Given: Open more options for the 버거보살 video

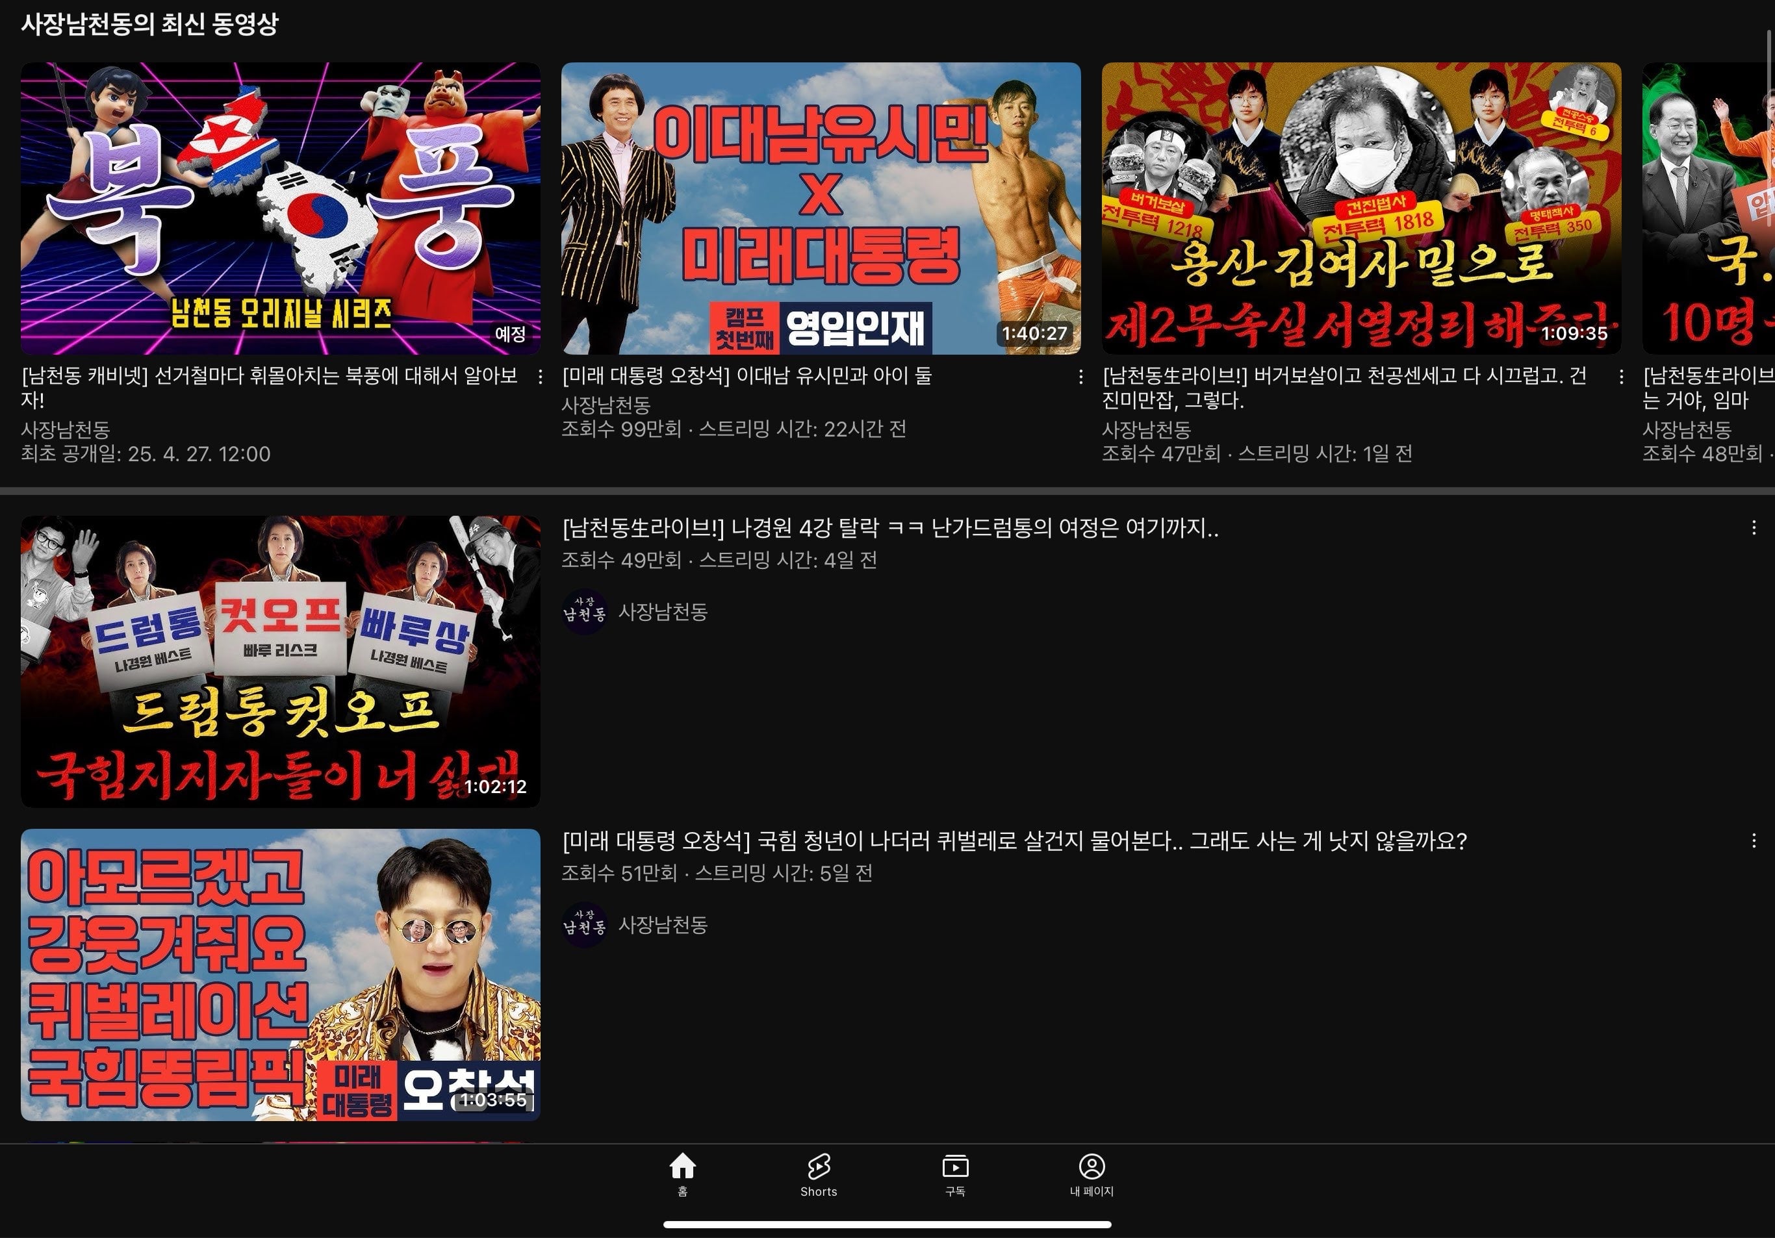Looking at the screenshot, I should pos(1620,376).
